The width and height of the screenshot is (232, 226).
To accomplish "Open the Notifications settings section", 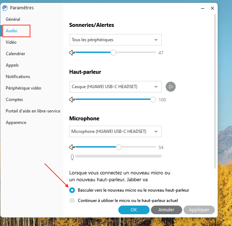I will (x=18, y=77).
